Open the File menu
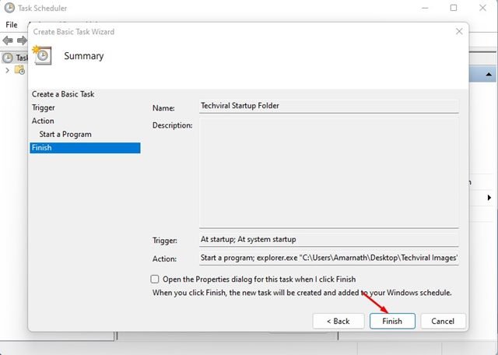This screenshot has height=355, width=498. [12, 24]
